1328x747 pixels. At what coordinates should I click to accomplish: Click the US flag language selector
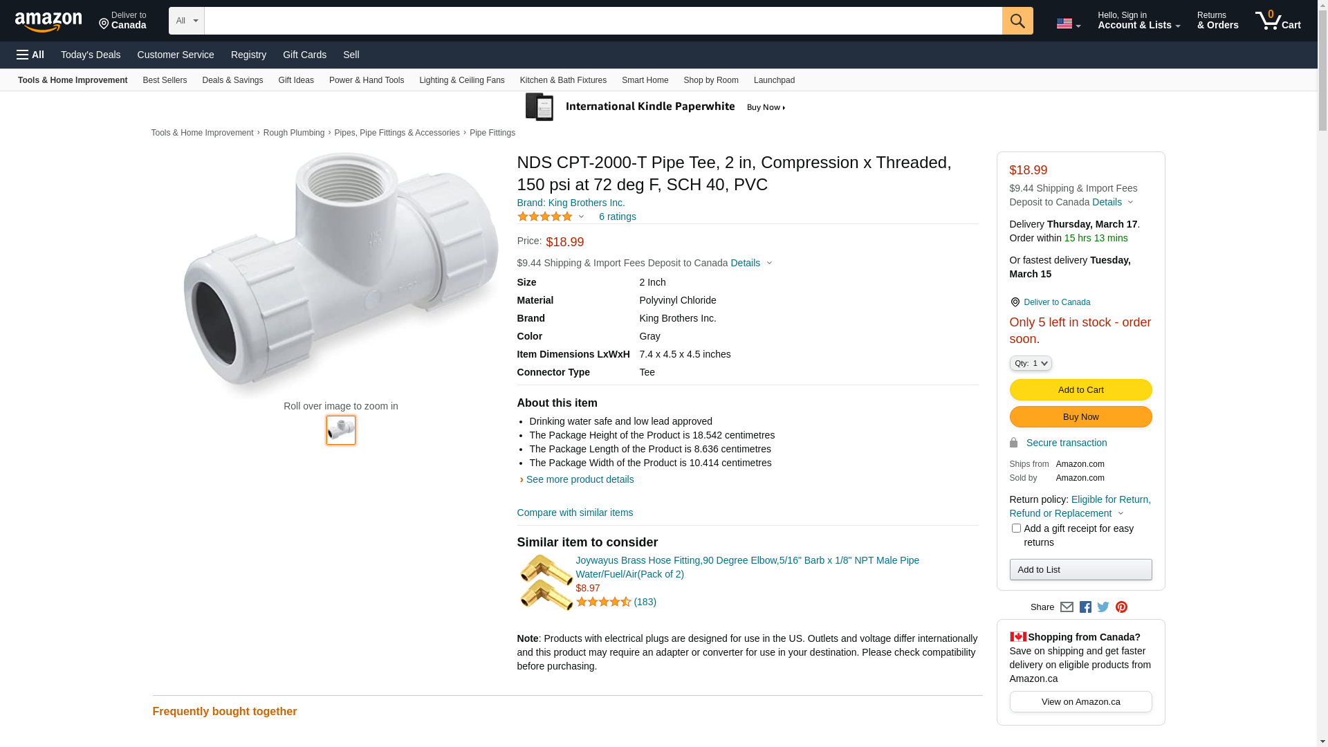[1068, 24]
